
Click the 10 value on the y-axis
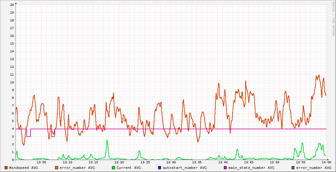point(12,82)
